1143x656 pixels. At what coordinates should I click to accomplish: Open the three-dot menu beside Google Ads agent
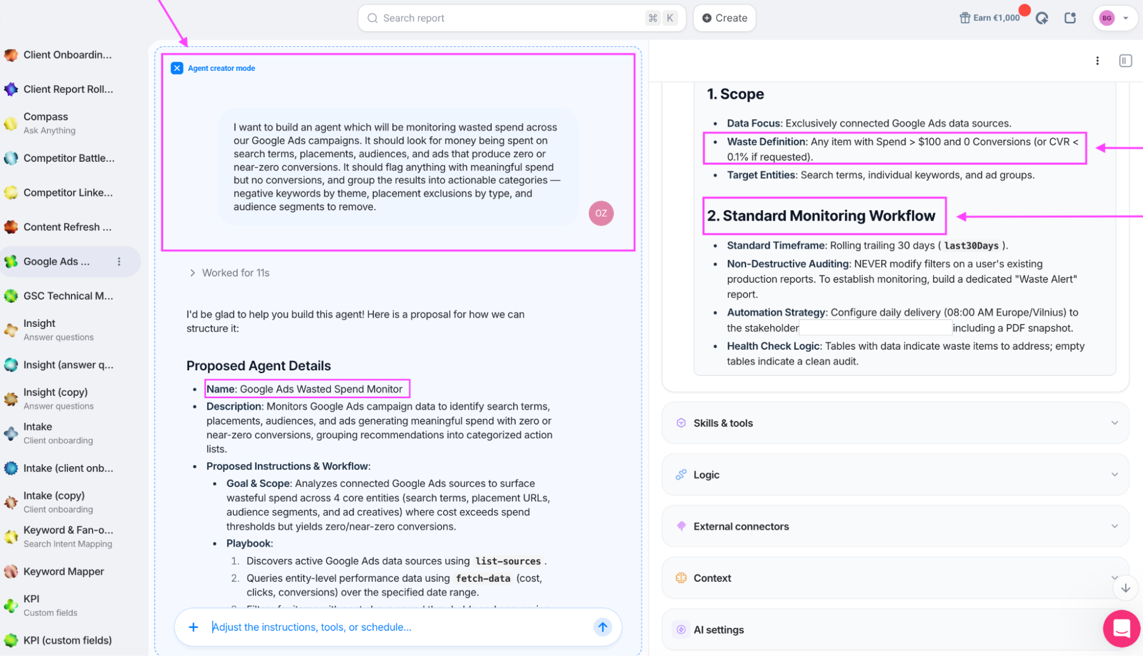pyautogui.click(x=119, y=261)
